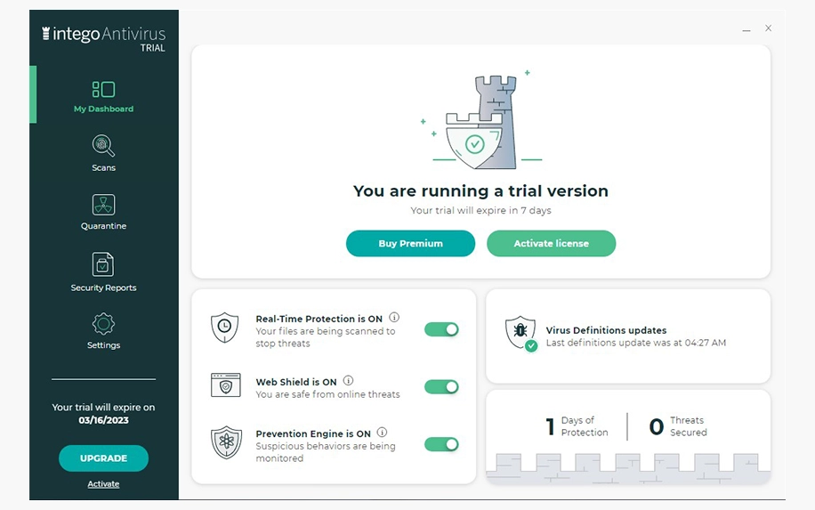
Task: Click 'Web Shield is ON' label
Action: click(296, 382)
